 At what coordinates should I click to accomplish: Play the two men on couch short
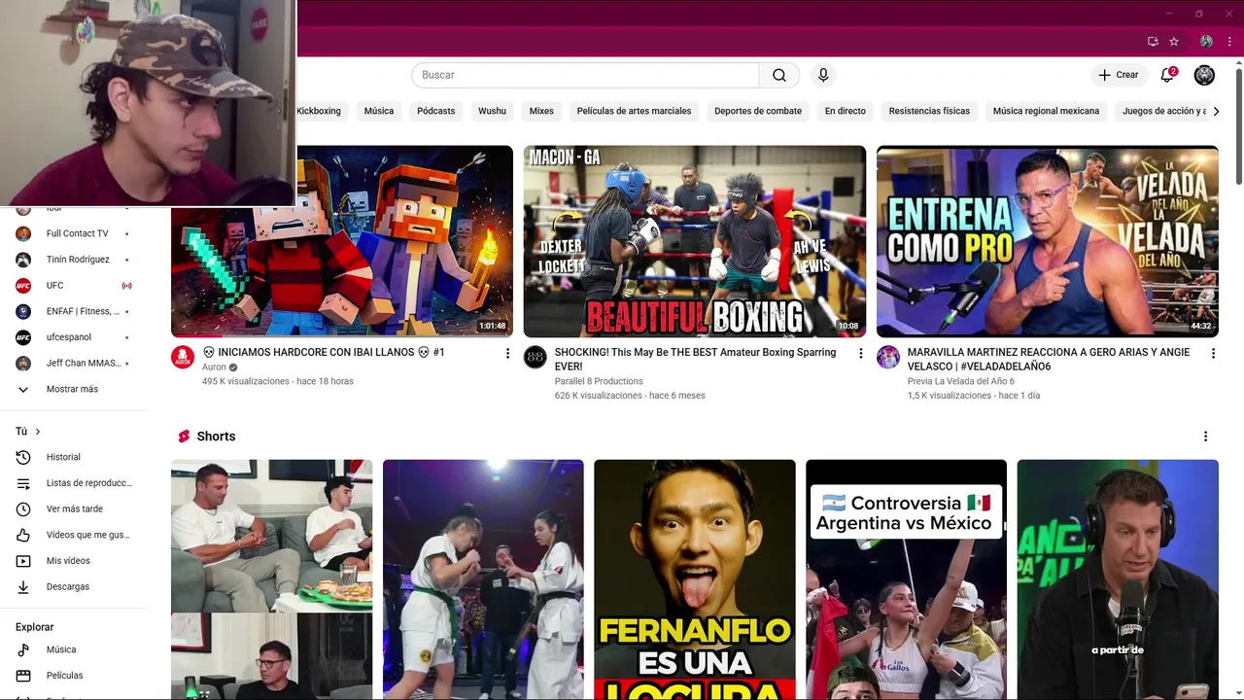[x=271, y=579]
